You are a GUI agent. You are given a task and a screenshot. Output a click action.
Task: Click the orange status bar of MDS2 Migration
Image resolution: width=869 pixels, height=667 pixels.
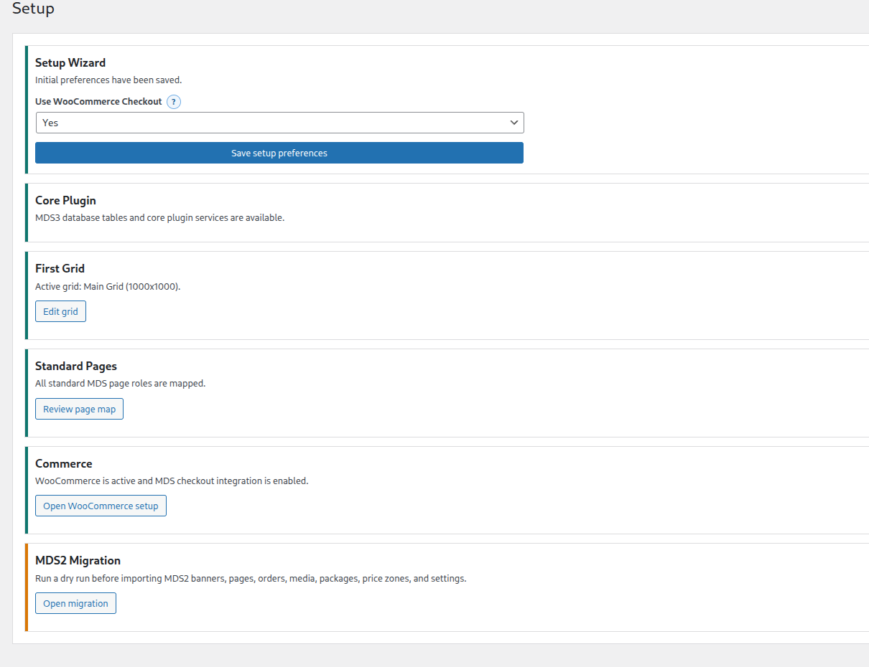click(x=27, y=587)
